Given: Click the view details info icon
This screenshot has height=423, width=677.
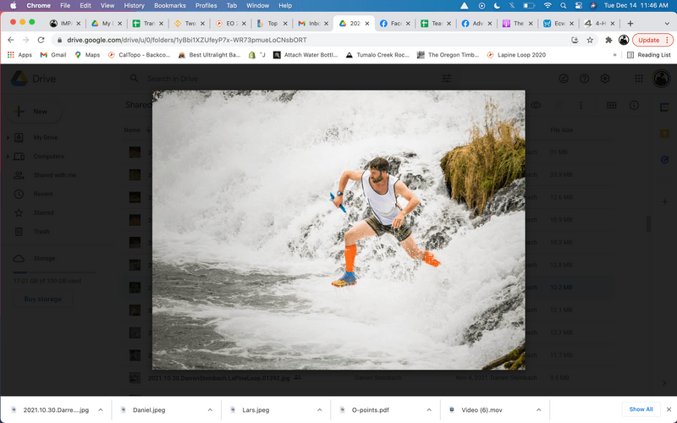Looking at the screenshot, I should (634, 105).
